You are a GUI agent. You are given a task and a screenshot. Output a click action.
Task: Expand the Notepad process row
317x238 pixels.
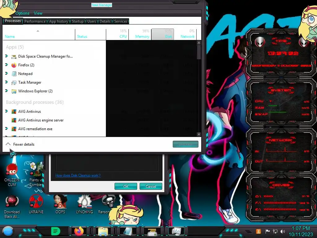click(x=7, y=73)
